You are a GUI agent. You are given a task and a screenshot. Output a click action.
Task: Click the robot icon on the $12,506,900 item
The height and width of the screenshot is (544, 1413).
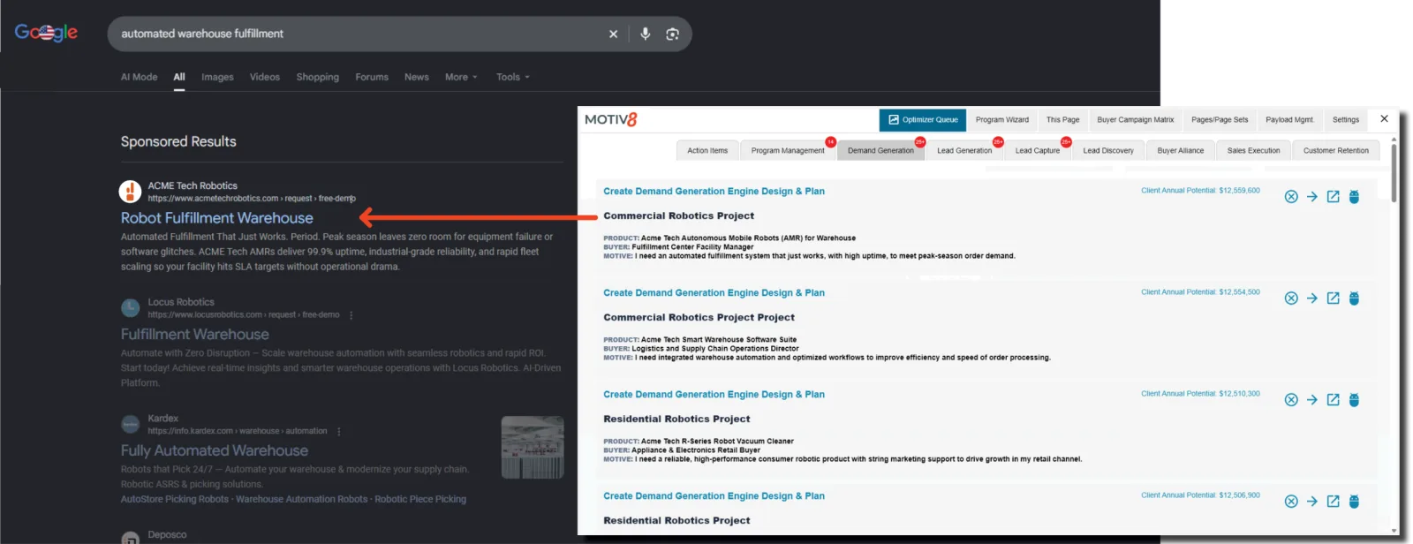tap(1354, 502)
